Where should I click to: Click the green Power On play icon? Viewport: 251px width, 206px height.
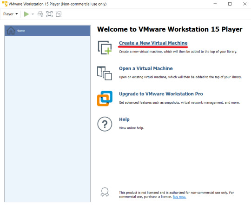(26, 14)
